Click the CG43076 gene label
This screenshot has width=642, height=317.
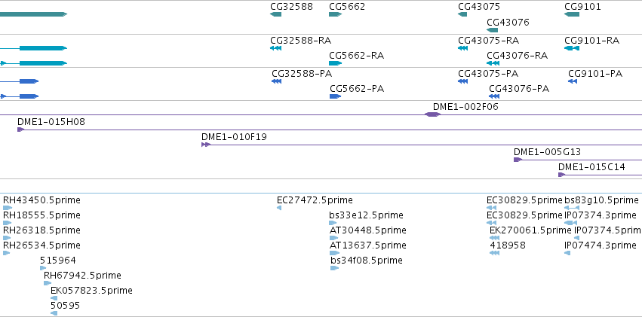click(x=508, y=22)
